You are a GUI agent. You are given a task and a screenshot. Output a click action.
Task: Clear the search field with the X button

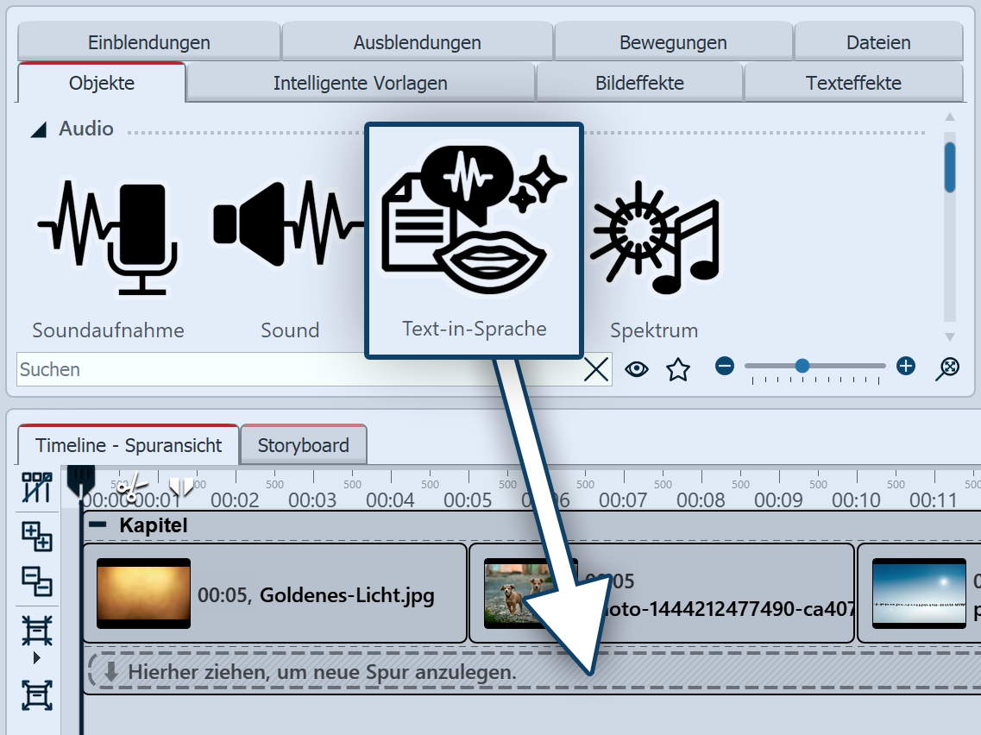596,369
